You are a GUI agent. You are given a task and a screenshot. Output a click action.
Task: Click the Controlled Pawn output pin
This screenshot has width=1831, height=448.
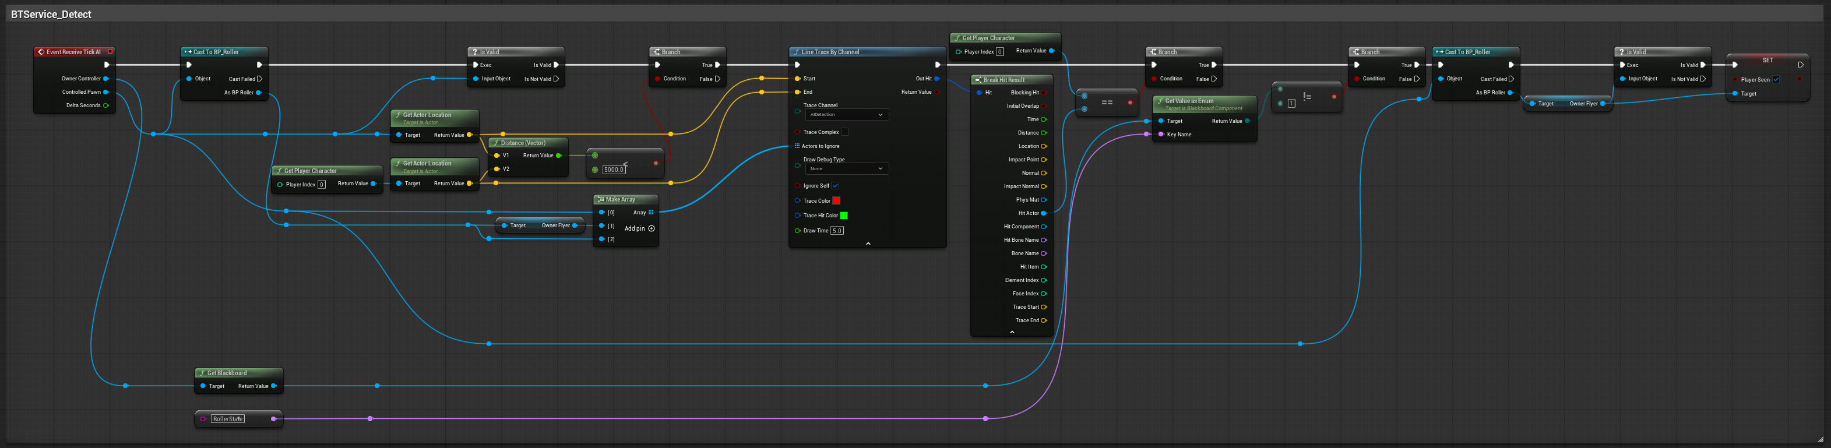click(106, 91)
